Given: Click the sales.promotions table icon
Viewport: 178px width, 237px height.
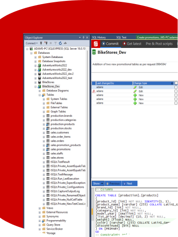Looking at the screenshot, I should tap(48, 149).
